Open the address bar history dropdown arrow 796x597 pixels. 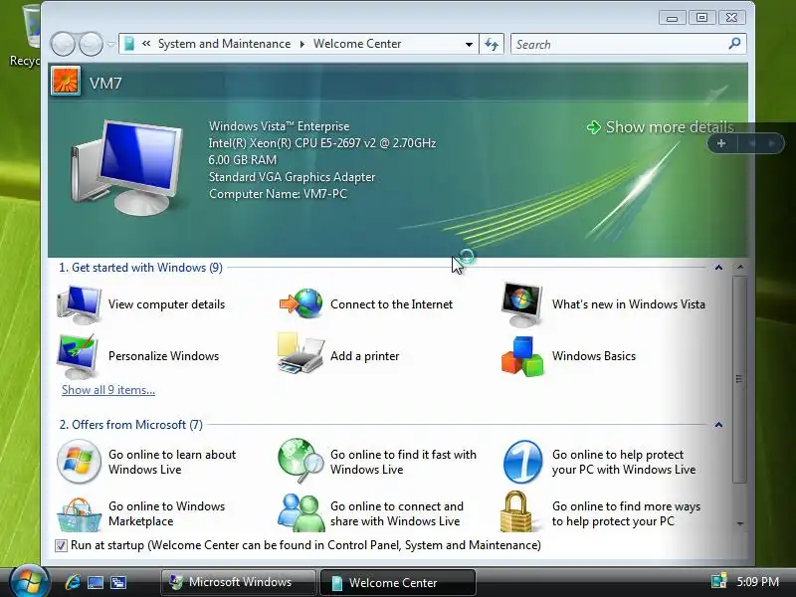[x=469, y=44]
